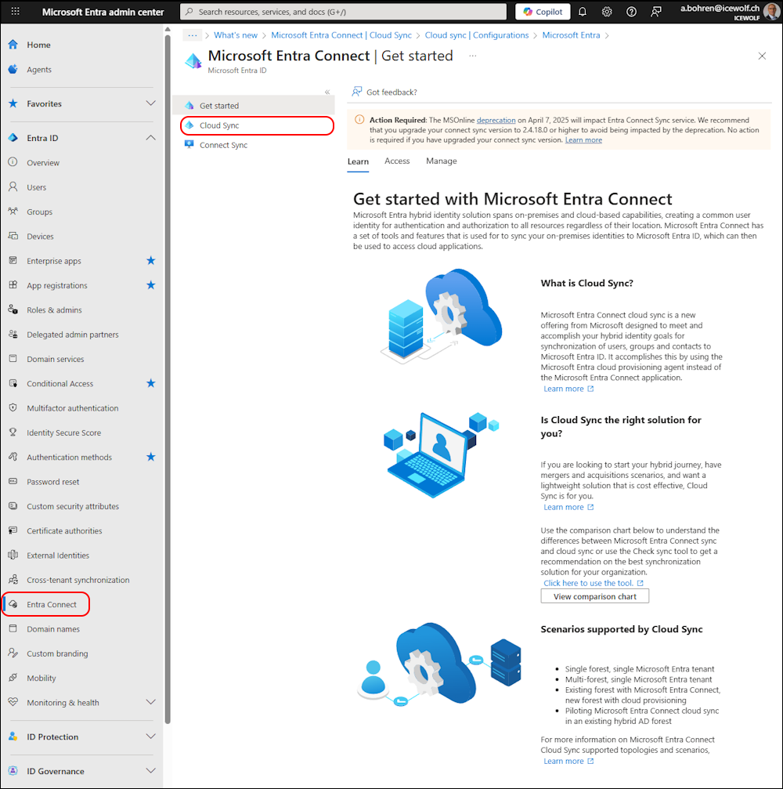This screenshot has width=783, height=789.
Task: Open the settings gear icon
Action: (x=607, y=12)
